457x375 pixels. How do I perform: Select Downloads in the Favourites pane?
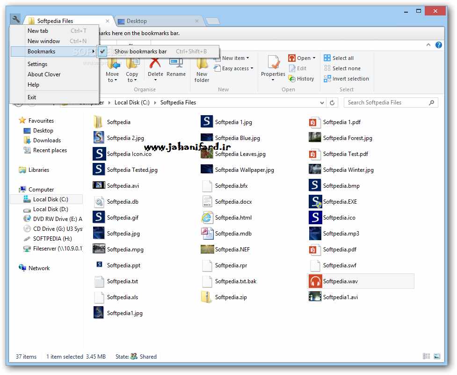click(47, 140)
